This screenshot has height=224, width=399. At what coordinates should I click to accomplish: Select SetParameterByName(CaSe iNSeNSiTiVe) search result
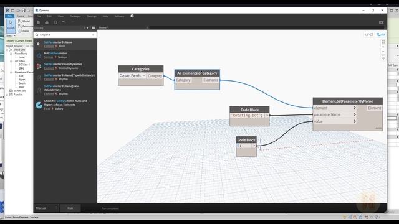click(65, 90)
